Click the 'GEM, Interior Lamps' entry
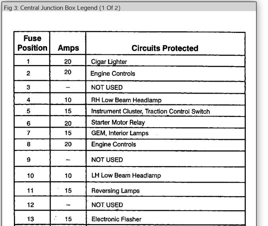 pos(120,133)
